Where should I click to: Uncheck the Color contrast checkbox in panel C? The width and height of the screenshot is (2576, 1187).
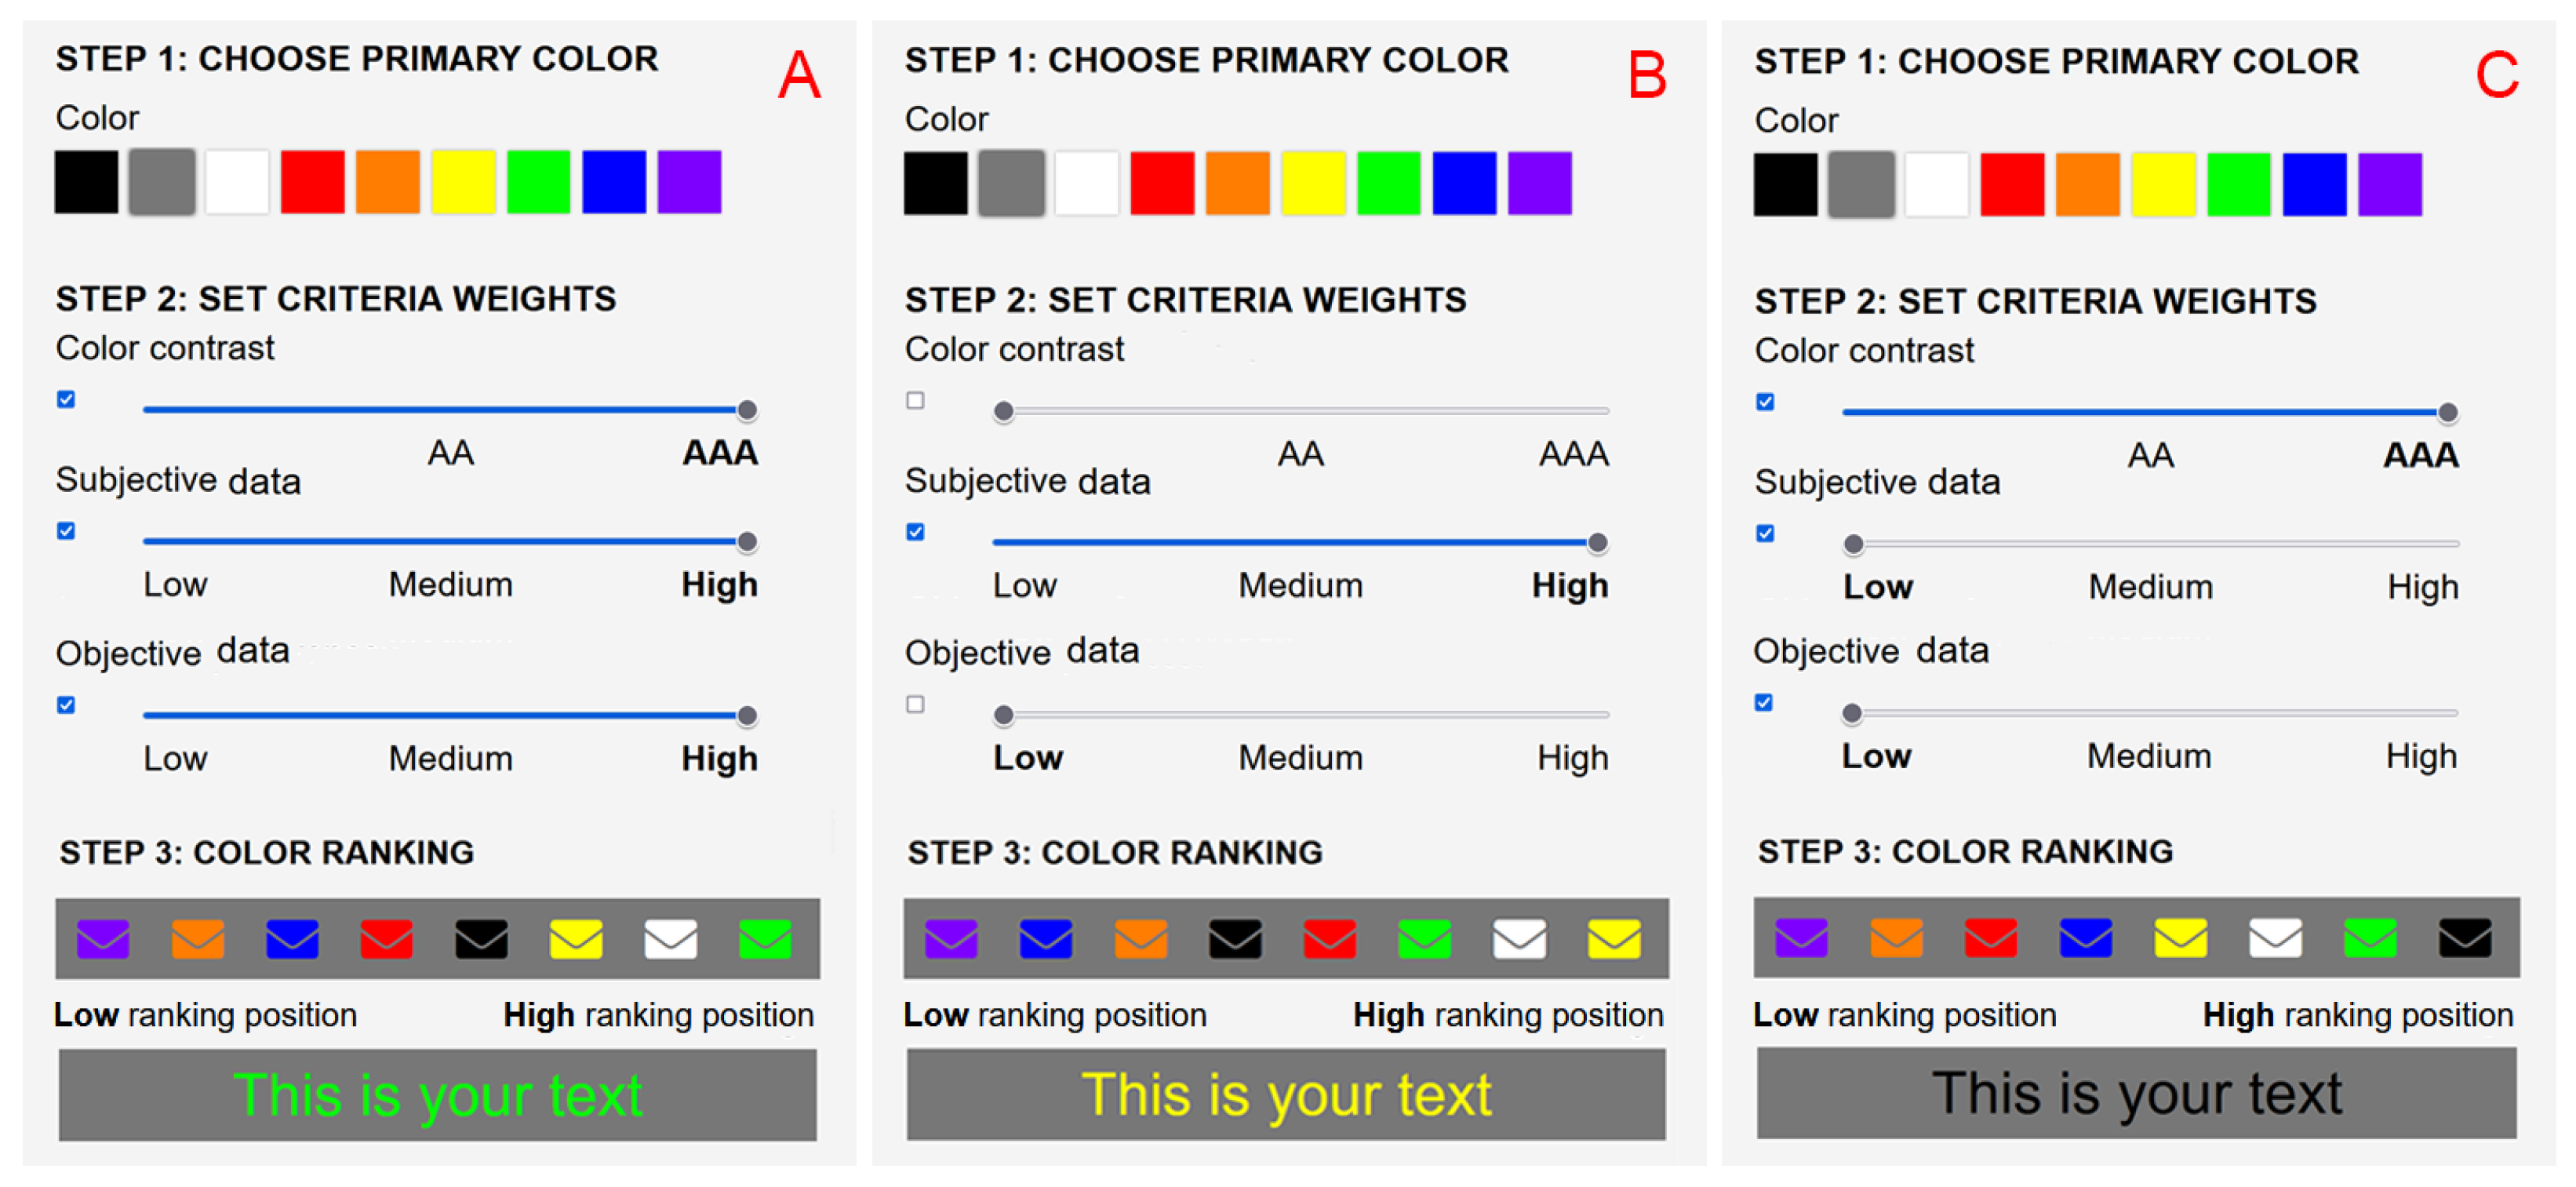pos(1765,402)
